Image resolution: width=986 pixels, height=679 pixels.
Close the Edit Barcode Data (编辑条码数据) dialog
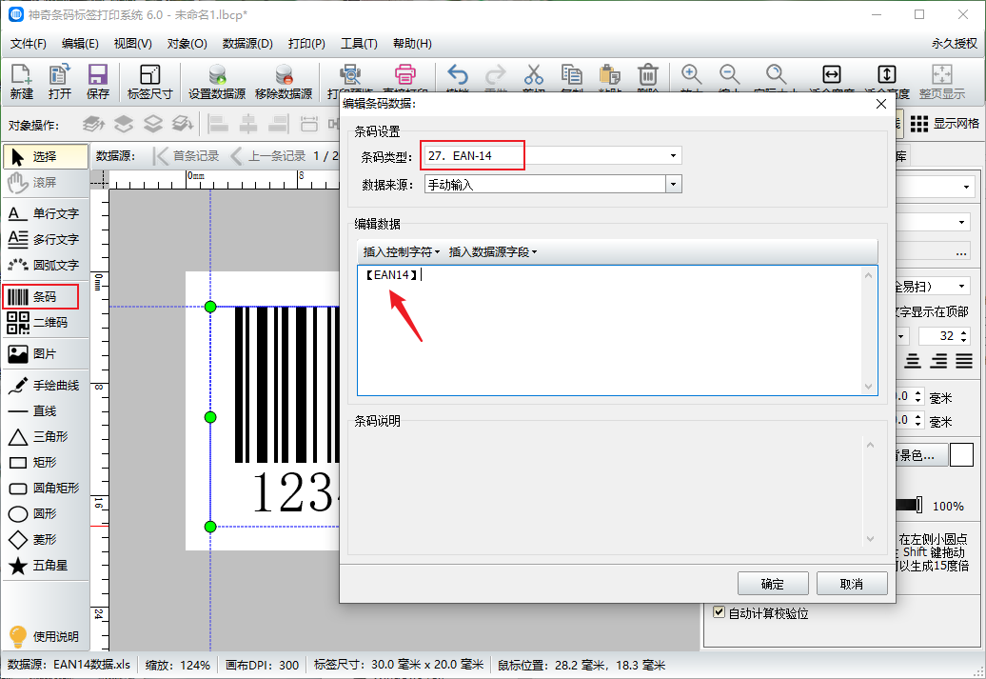881,104
